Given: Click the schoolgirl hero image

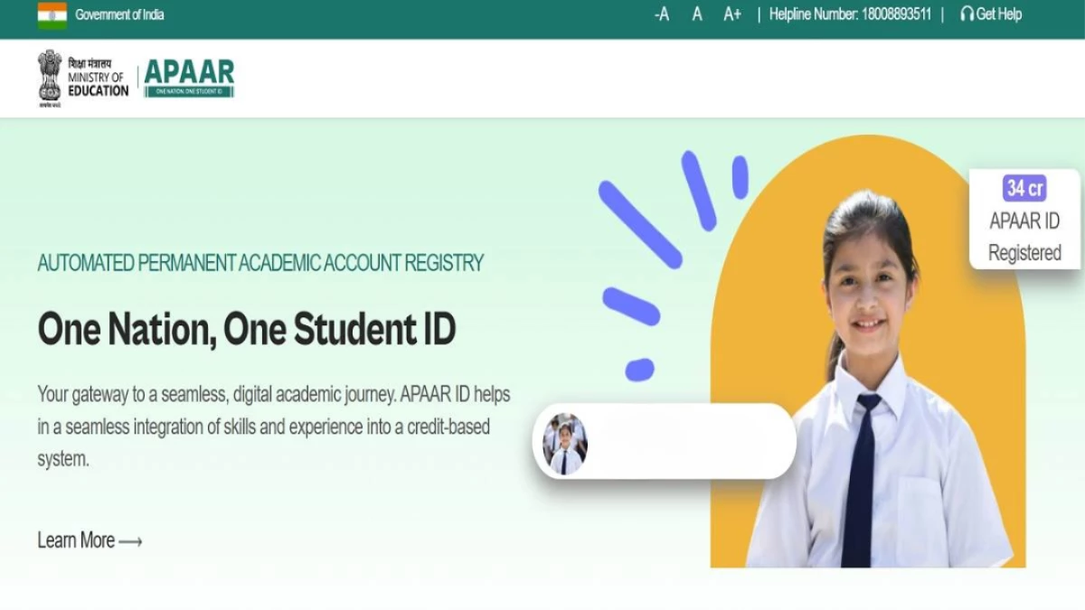Looking at the screenshot, I should (x=868, y=352).
